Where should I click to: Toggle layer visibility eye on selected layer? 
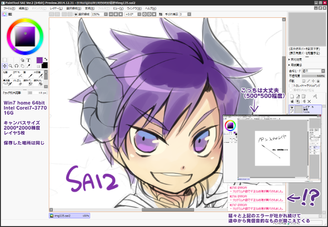[x=292, y=107]
